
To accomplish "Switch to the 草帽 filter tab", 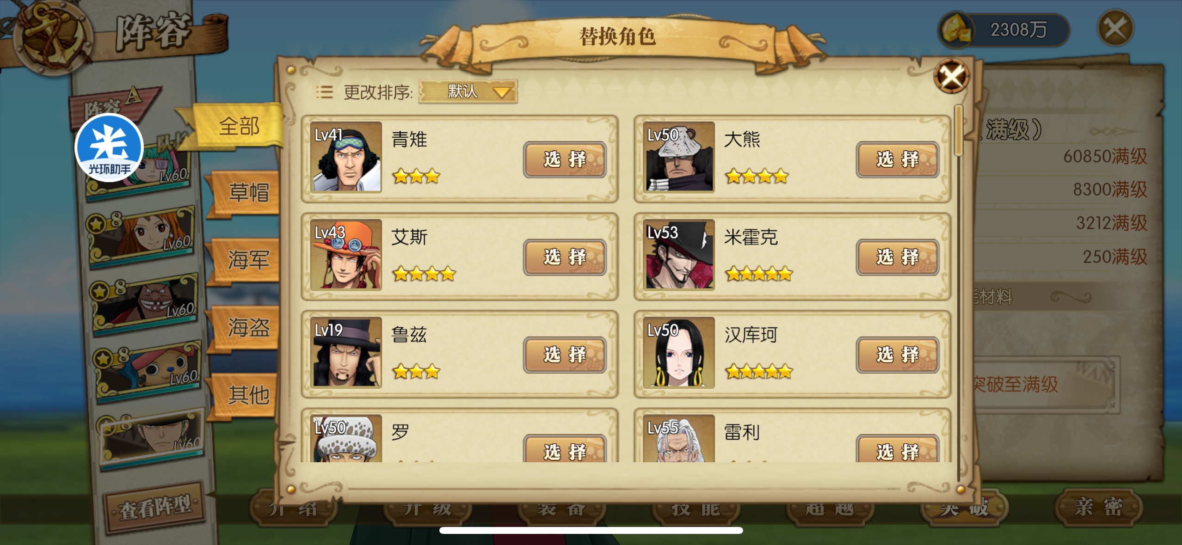I will [x=246, y=193].
